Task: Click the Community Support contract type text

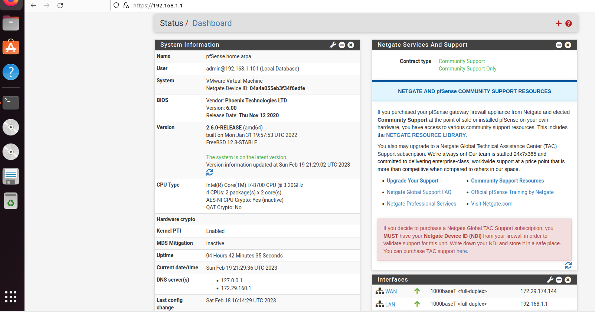Action: pyautogui.click(x=462, y=61)
